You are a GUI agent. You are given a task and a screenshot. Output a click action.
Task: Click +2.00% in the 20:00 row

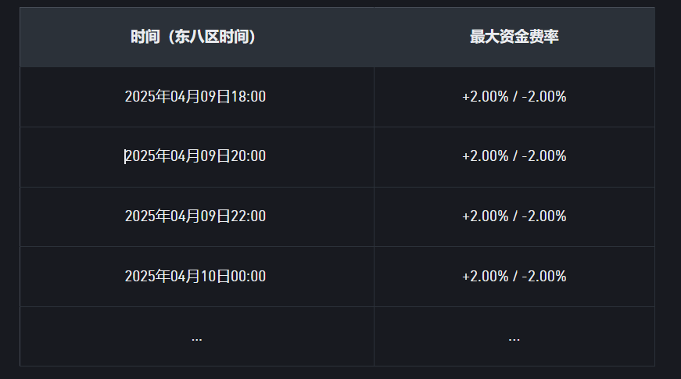click(x=485, y=156)
